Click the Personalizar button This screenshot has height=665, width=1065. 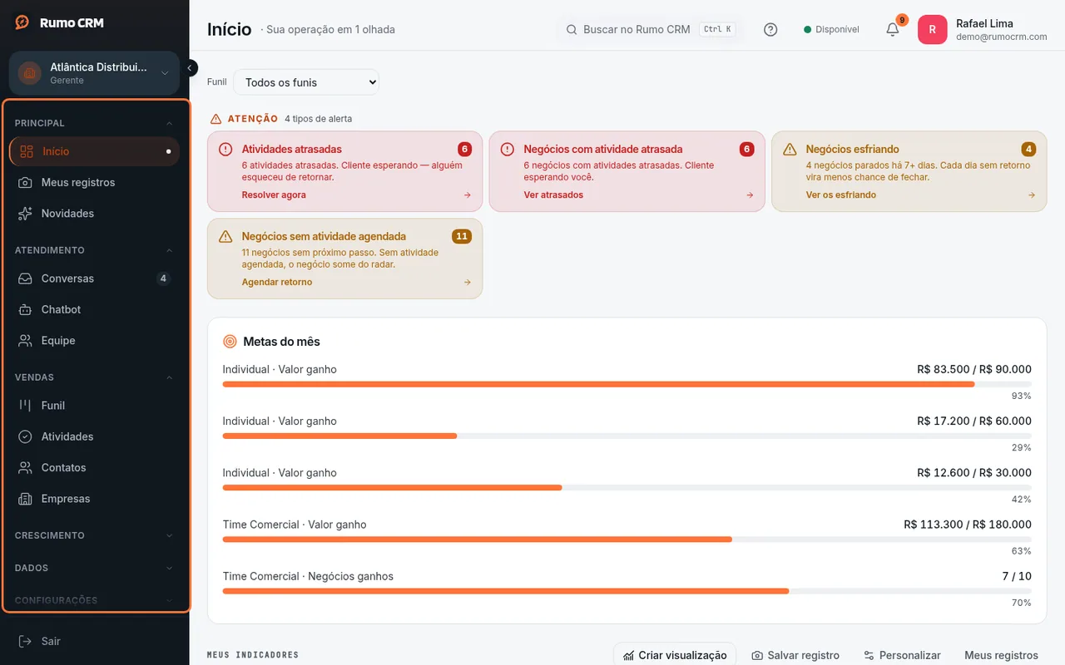[902, 655]
